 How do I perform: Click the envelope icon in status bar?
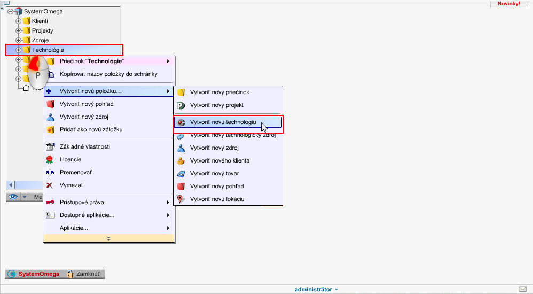pos(522,289)
